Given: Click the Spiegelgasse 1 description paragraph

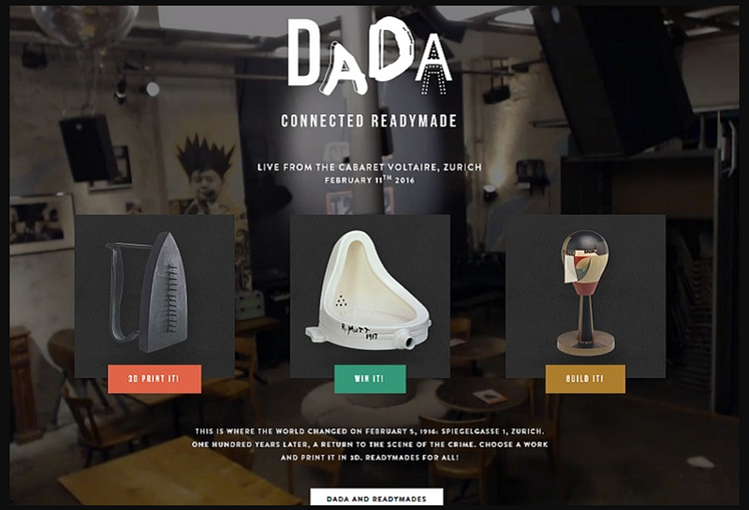Looking at the screenshot, I should tap(370, 444).
